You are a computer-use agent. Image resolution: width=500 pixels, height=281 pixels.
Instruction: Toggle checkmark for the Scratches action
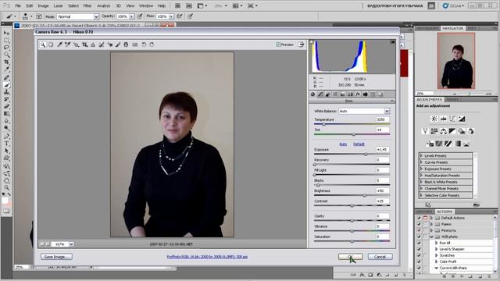419,255
